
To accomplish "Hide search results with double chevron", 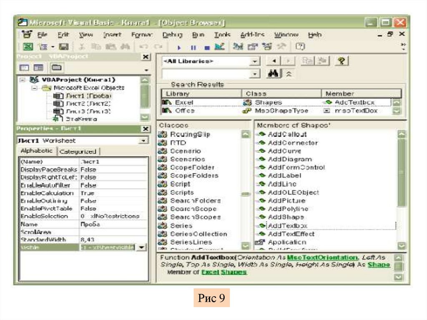I will tap(289, 73).
